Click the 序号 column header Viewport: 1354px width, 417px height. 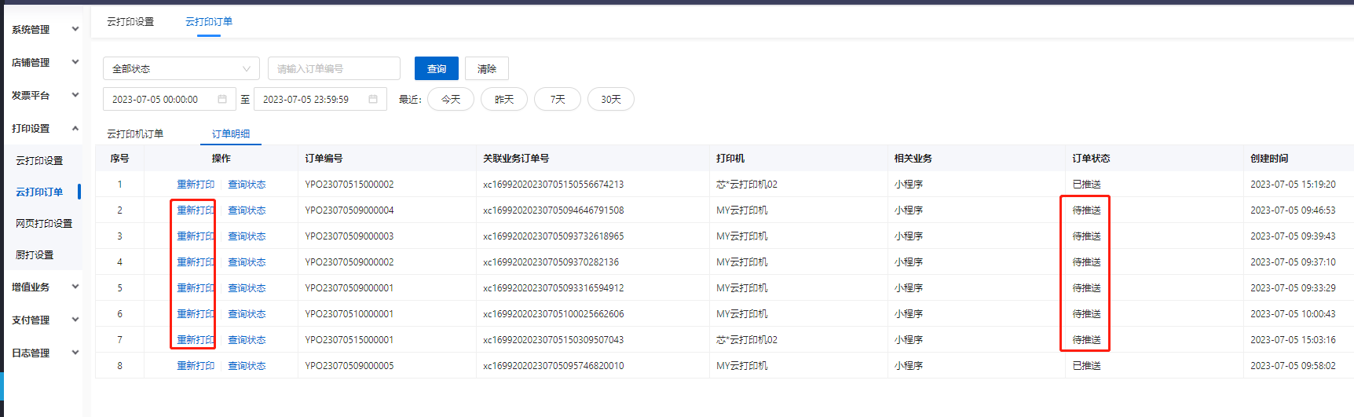coord(119,158)
